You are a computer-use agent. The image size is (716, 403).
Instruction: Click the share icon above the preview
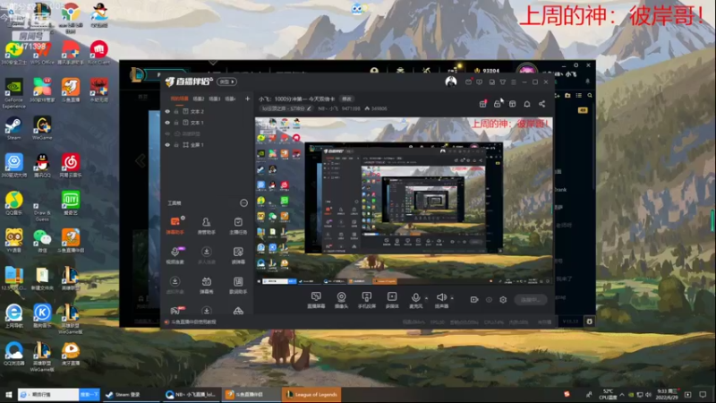(542, 104)
